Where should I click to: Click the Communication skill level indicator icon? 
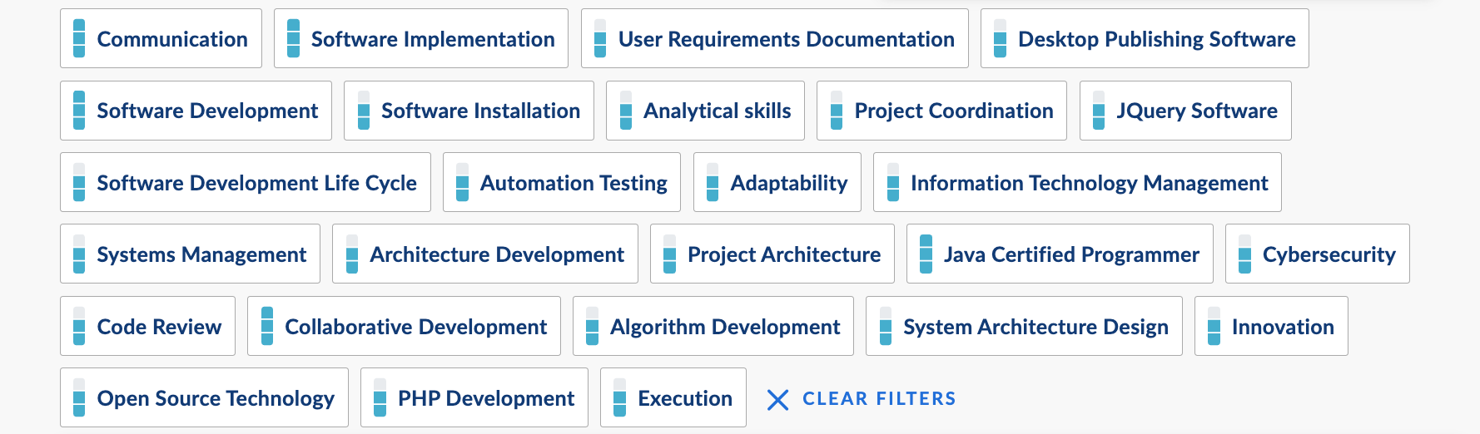coord(79,39)
